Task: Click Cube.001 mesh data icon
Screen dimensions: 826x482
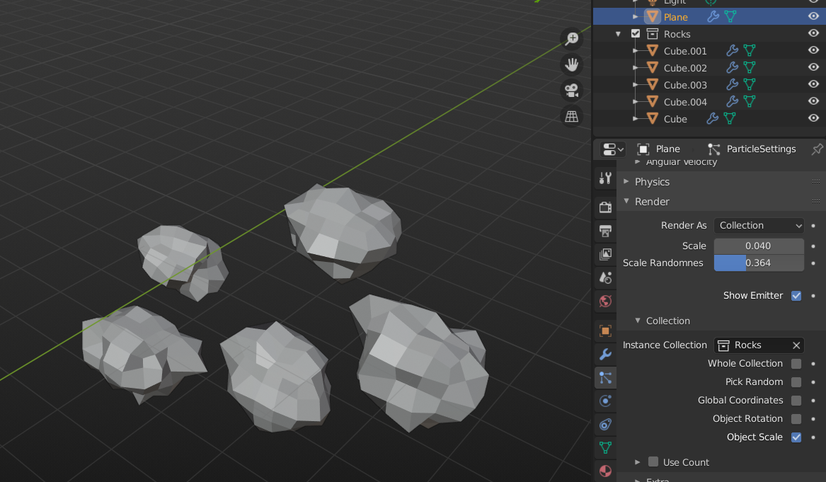Action: coord(750,50)
